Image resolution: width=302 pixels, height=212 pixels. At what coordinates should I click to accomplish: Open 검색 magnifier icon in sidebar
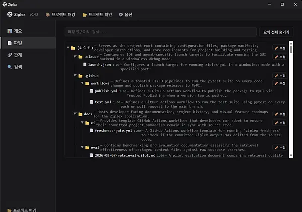pyautogui.click(x=10, y=67)
